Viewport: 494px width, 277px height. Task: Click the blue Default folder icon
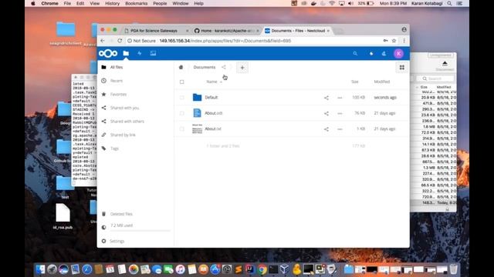198,98
